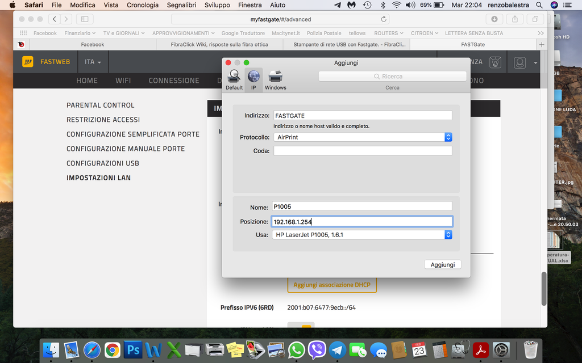The image size is (582, 363).
Task: Click the Safari share icon
Action: (514, 19)
